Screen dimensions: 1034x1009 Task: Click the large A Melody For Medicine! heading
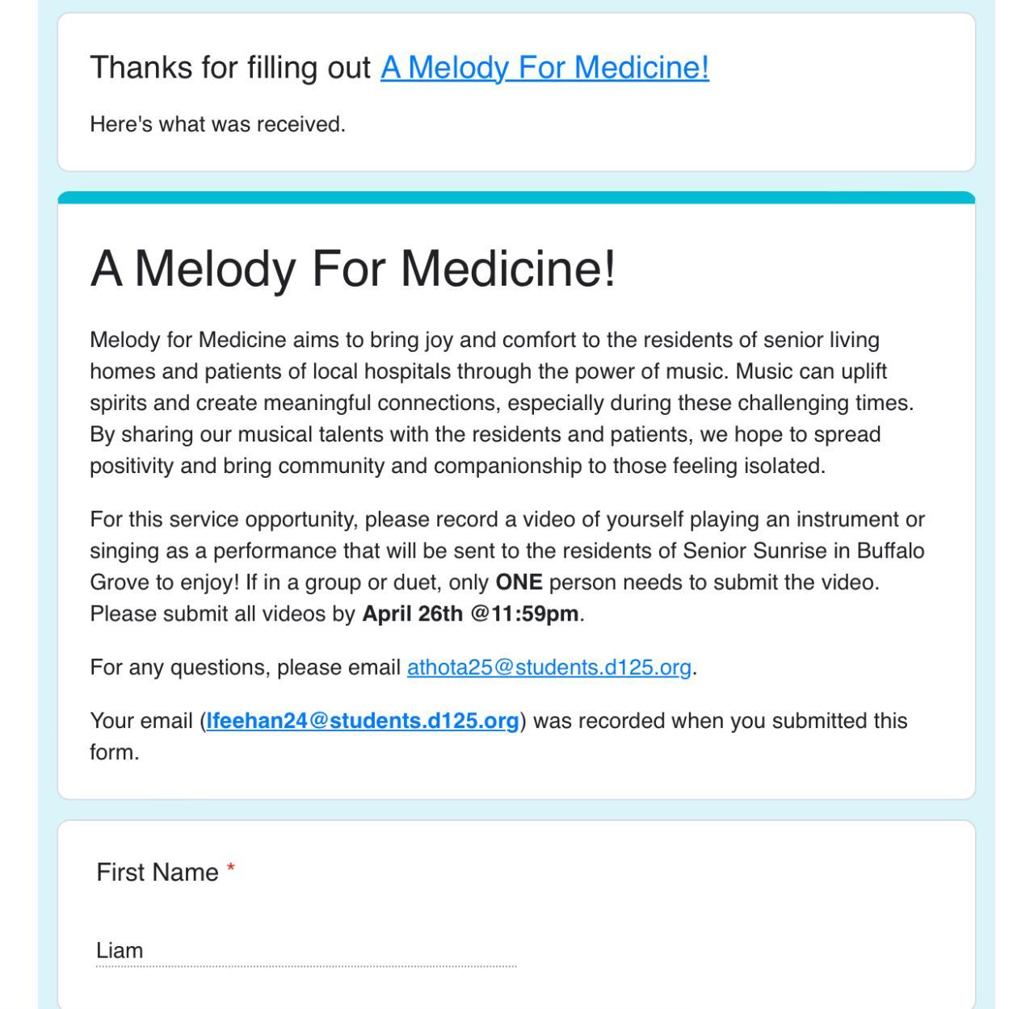click(x=353, y=268)
